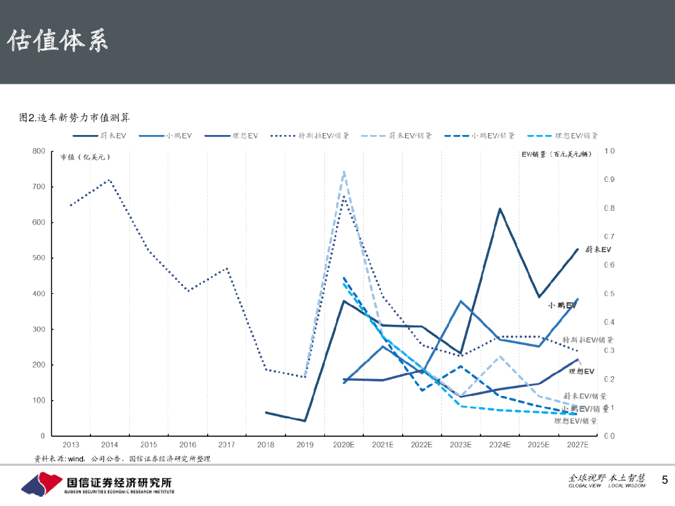The height and width of the screenshot is (506, 675).
Task: Click the 2015 x-axis label
Action: [148, 445]
